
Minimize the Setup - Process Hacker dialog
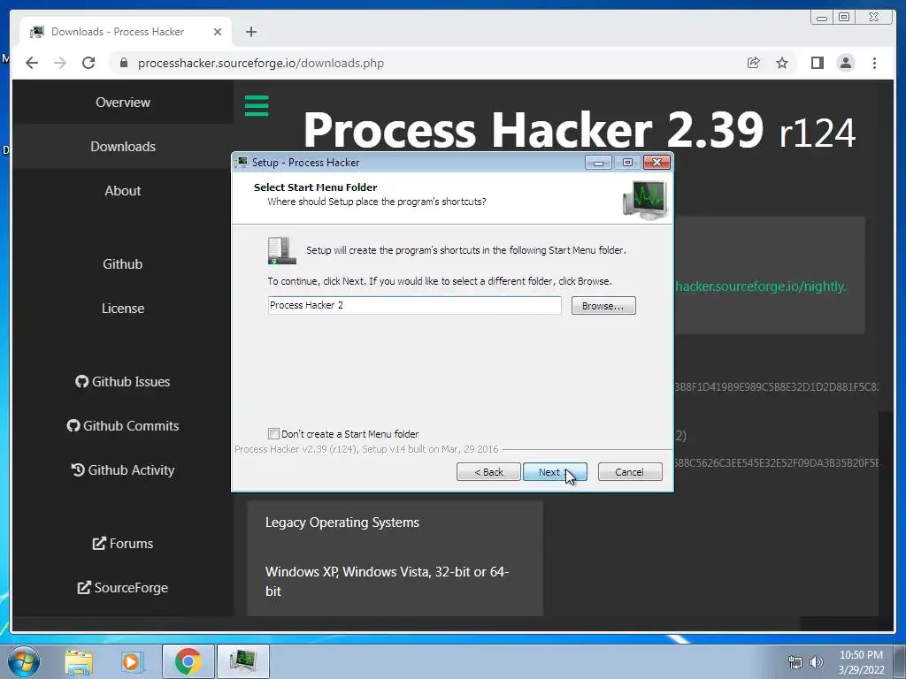(x=598, y=163)
